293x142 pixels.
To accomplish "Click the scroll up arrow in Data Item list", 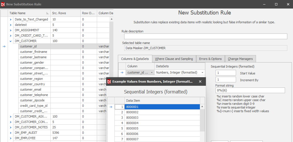I will pyautogui.click(x=202, y=107).
